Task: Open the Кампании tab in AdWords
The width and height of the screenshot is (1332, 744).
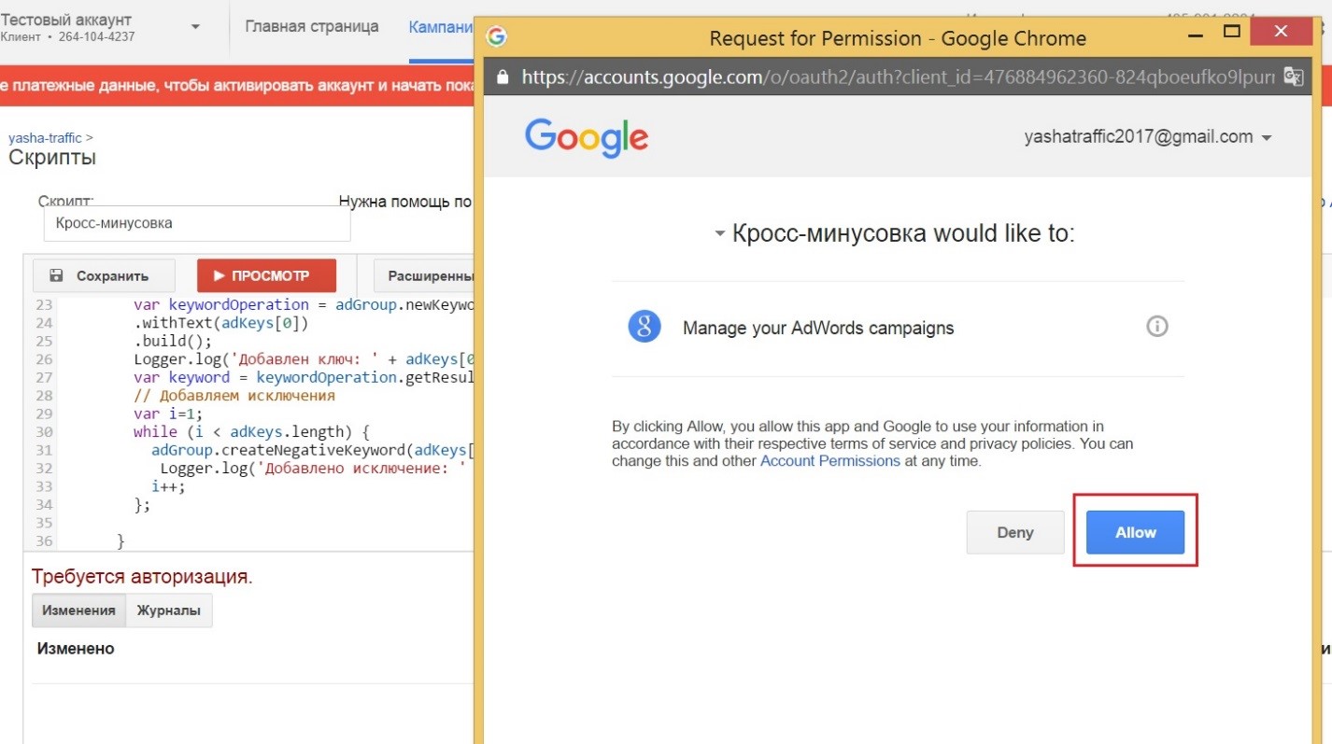Action: coord(441,26)
